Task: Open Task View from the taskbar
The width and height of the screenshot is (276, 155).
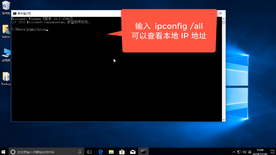Action: [x=89, y=152]
